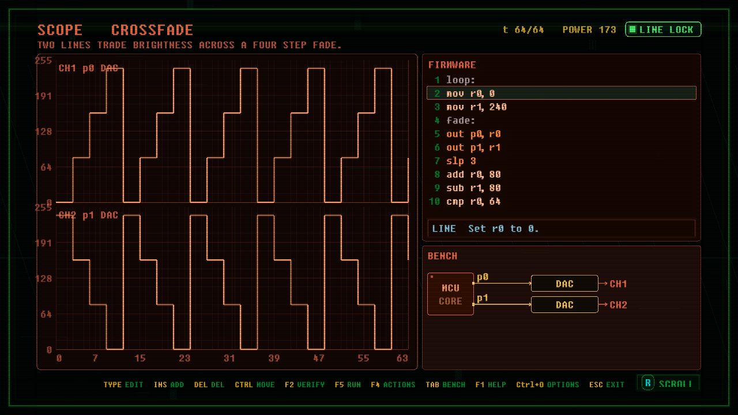738x415 pixels.
Task: Click the CH2 output label in bench
Action: point(618,305)
